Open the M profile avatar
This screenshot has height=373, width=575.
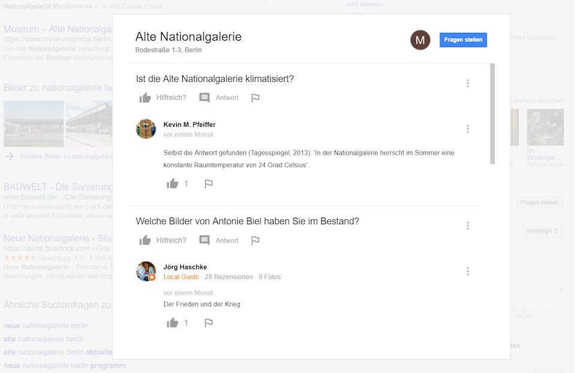click(420, 40)
